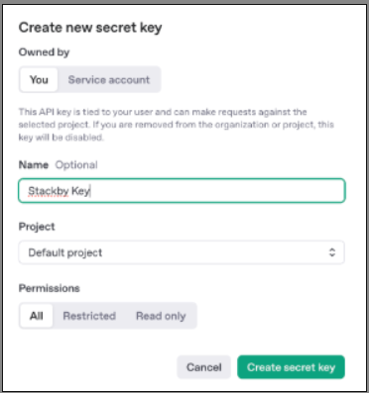Click the "Project" section label
Viewport: 369px width, 393px height.
tap(37, 227)
